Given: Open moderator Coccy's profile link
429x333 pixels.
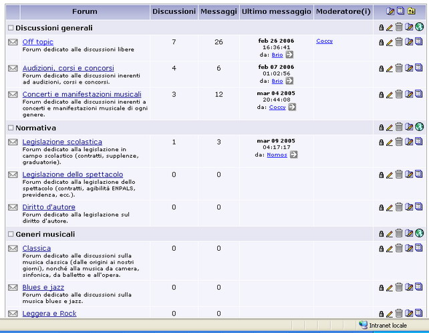Looking at the screenshot, I should click(324, 41).
